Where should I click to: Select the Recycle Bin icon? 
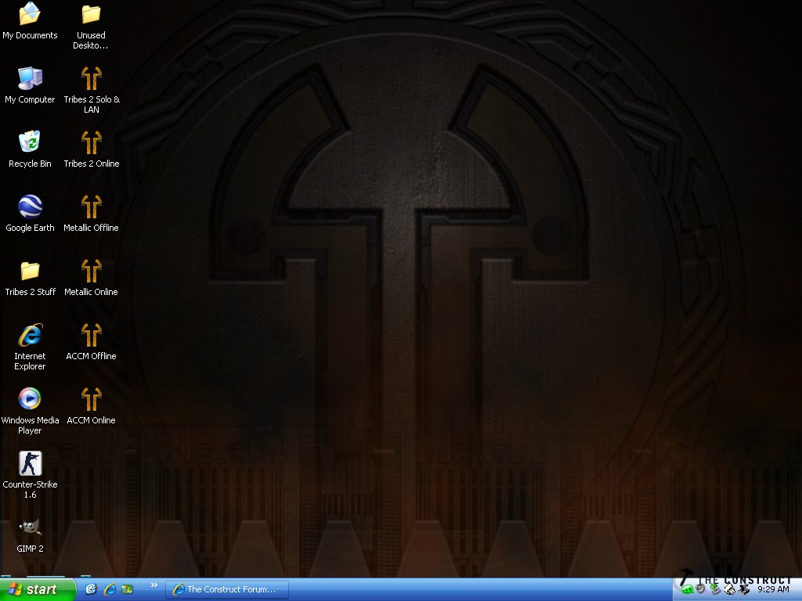(x=30, y=149)
